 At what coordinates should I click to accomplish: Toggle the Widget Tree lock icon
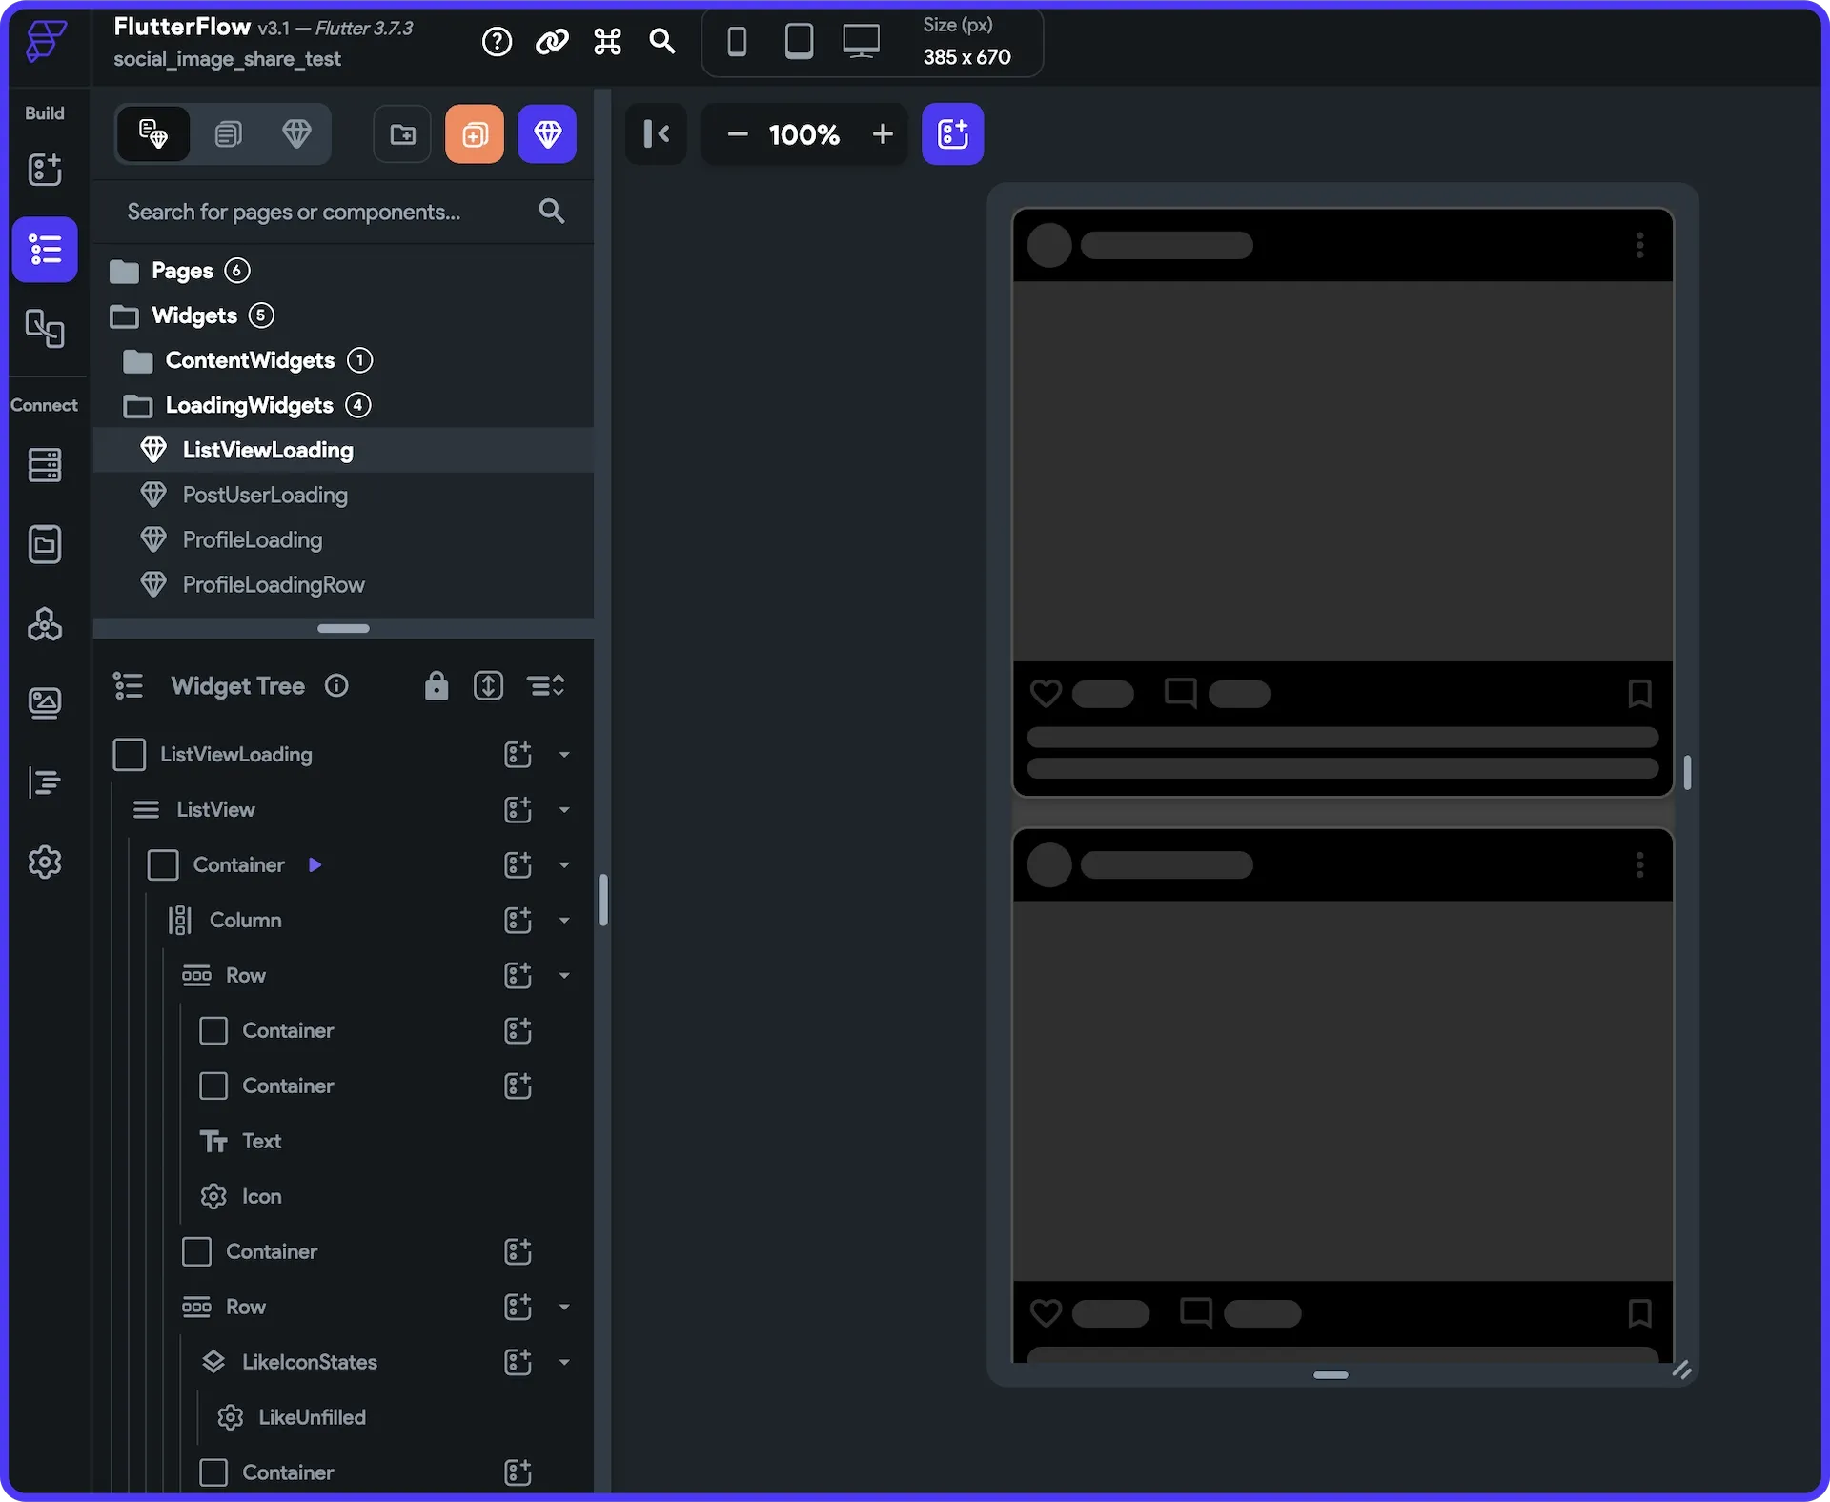(x=437, y=685)
